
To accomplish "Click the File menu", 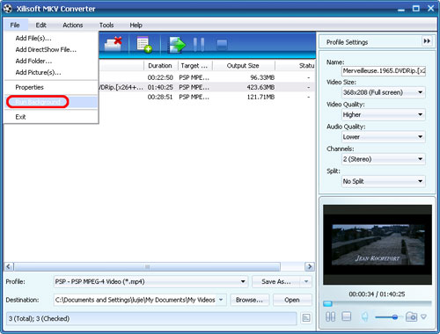I will point(15,25).
